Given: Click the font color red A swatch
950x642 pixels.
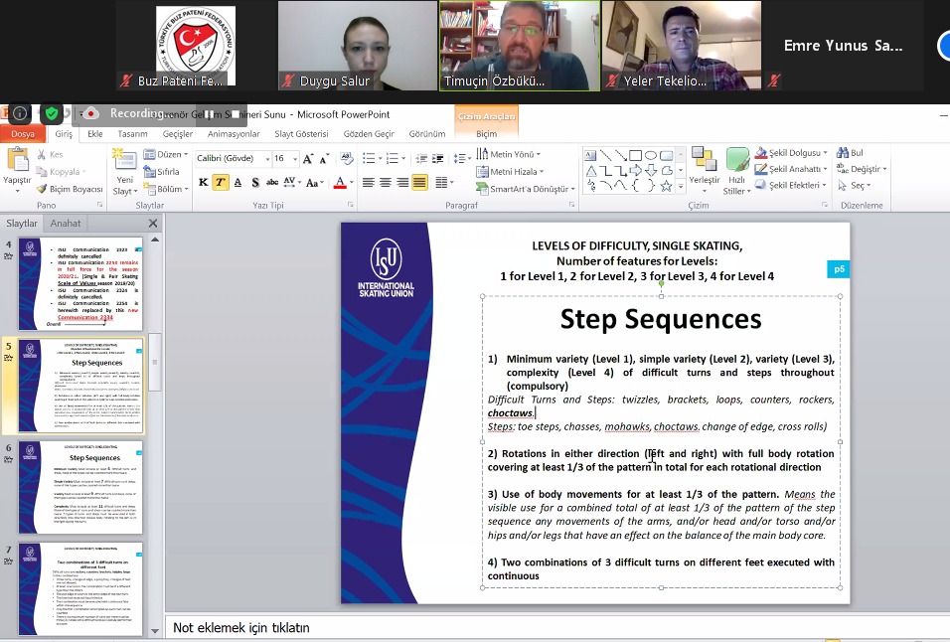Looking at the screenshot, I should [x=339, y=183].
